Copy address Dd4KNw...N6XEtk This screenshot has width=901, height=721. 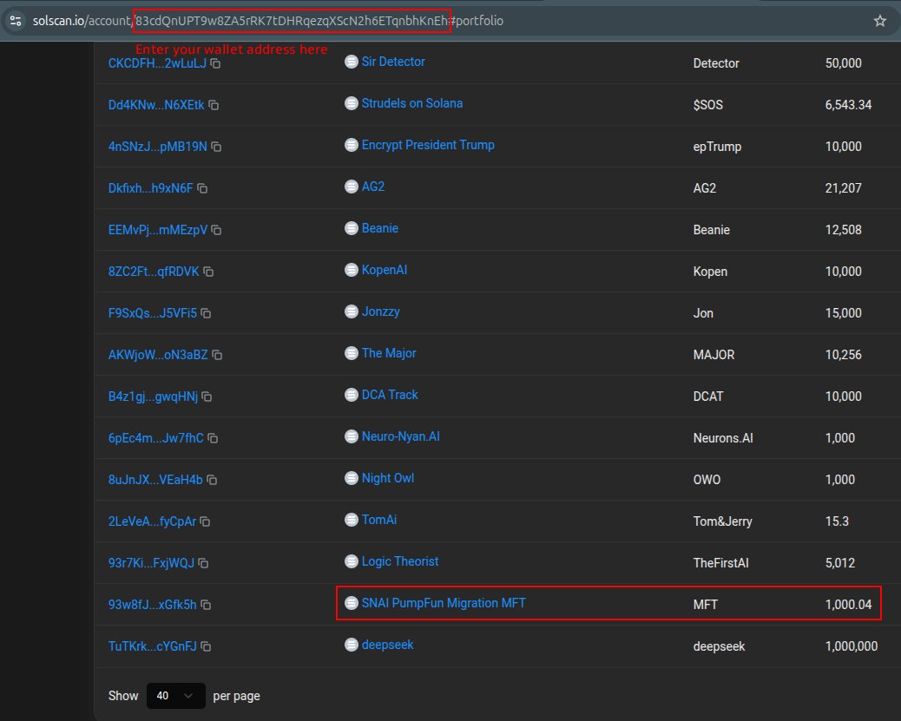click(214, 105)
